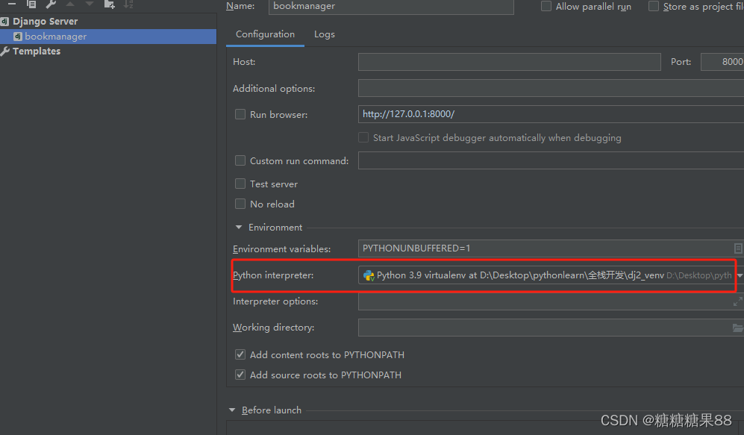Viewport: 744px width, 435px height.
Task: Collapse the Environment section
Action: pyautogui.click(x=239, y=228)
